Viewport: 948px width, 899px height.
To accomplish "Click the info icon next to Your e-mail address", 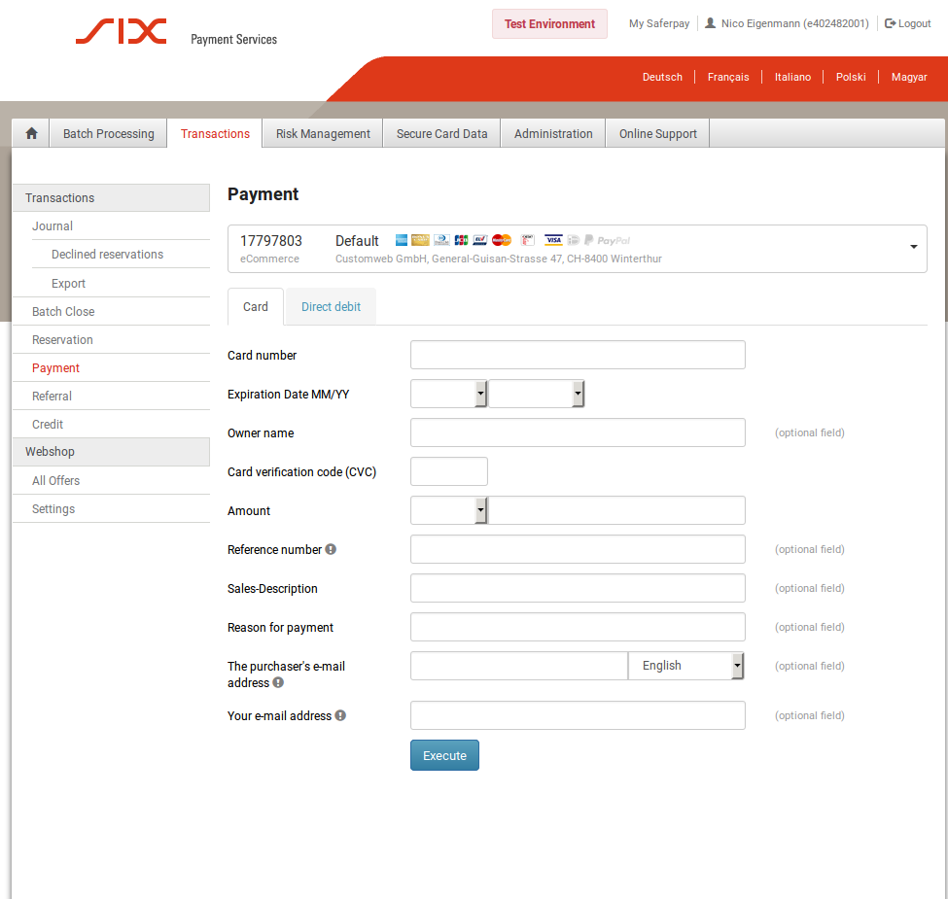I will point(339,715).
